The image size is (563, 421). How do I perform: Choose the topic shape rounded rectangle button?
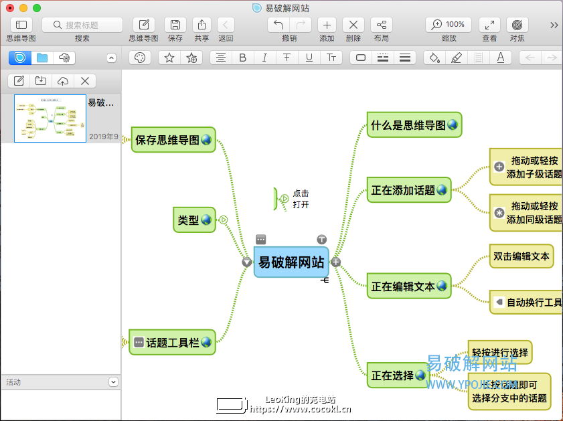pos(360,58)
